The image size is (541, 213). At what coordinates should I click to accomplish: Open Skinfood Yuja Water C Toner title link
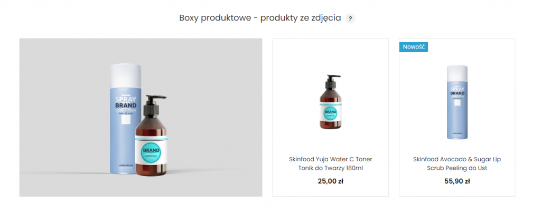click(x=331, y=164)
